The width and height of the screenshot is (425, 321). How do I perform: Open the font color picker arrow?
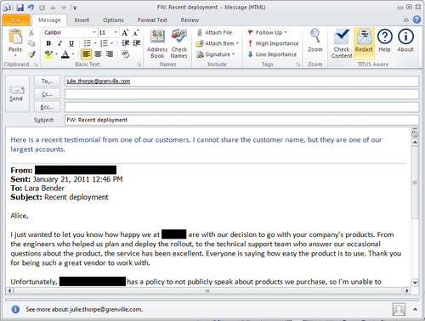pos(73,54)
